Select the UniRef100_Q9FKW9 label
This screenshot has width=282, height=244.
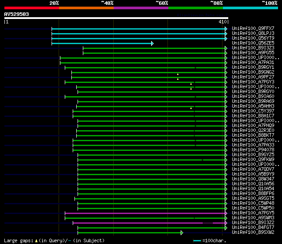pyautogui.click(x=253, y=160)
